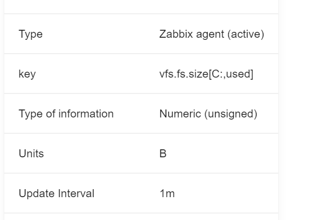Click the 'Type' row label

(30, 34)
